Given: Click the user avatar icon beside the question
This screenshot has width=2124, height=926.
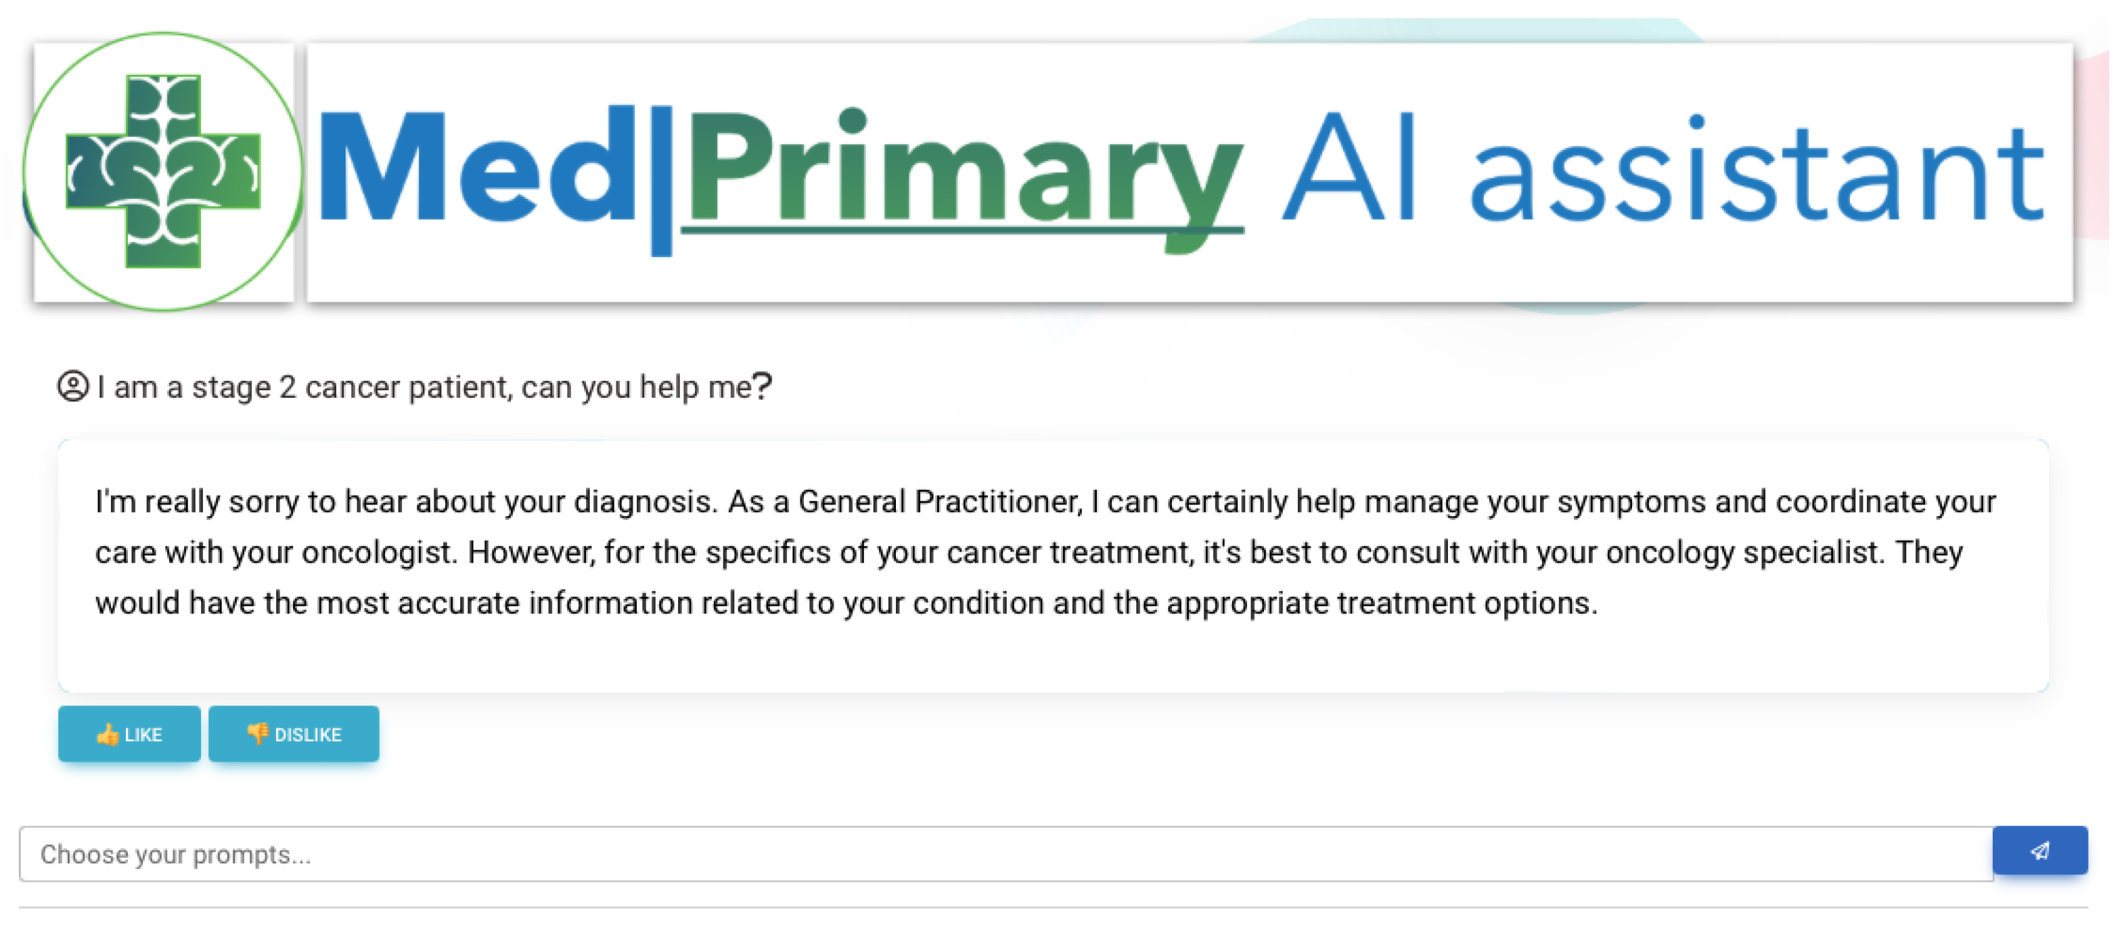Looking at the screenshot, I should (72, 386).
